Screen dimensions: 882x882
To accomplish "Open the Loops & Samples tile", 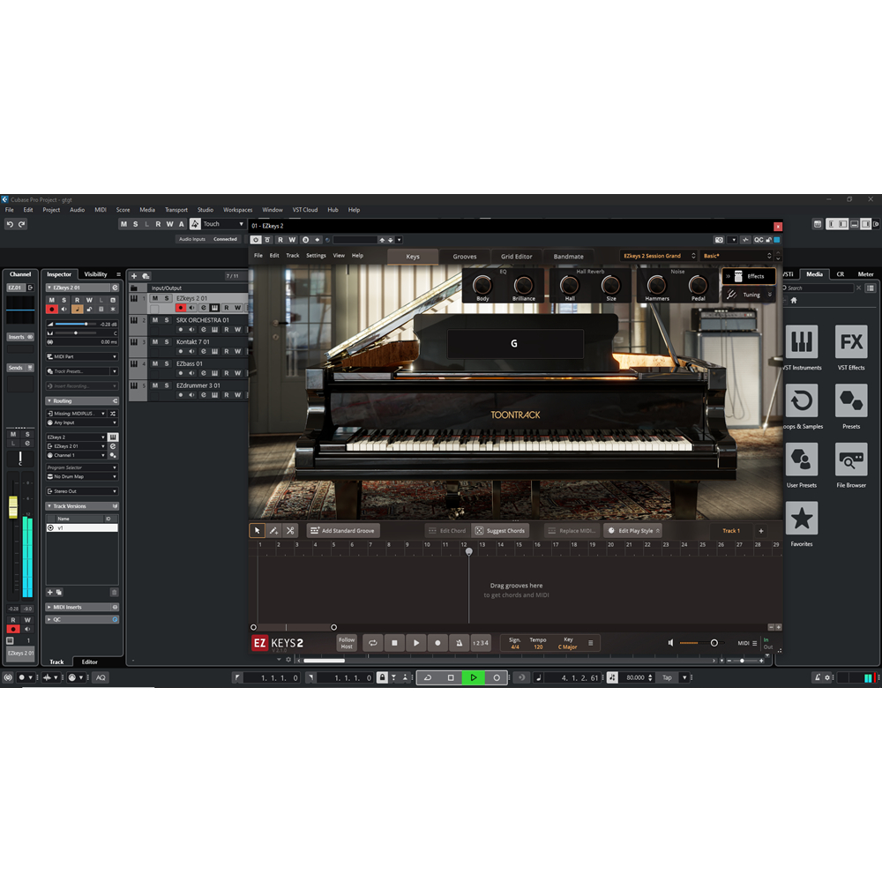I will coord(802,400).
